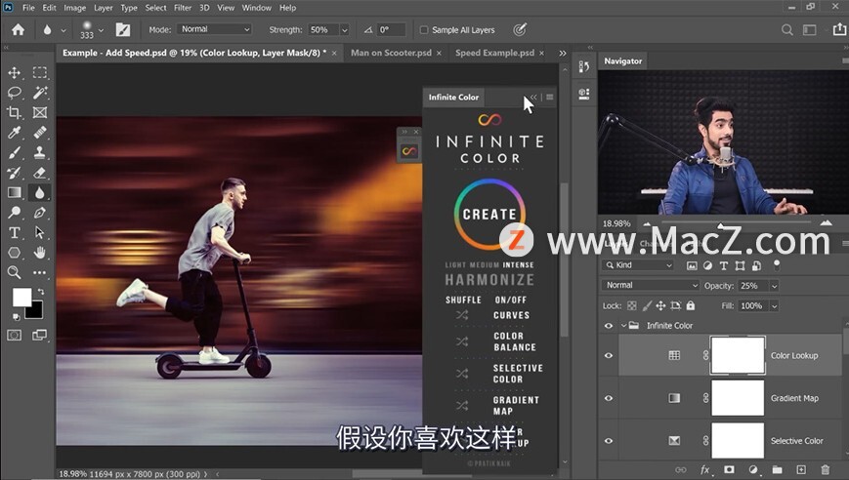Click the HARMONIZE button
This screenshot has width=849, height=480.
click(x=489, y=279)
